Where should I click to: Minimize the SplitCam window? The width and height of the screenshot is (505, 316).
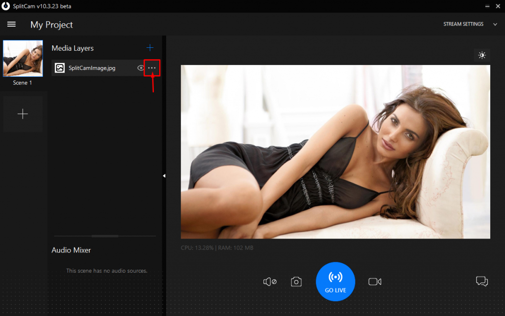[487, 6]
